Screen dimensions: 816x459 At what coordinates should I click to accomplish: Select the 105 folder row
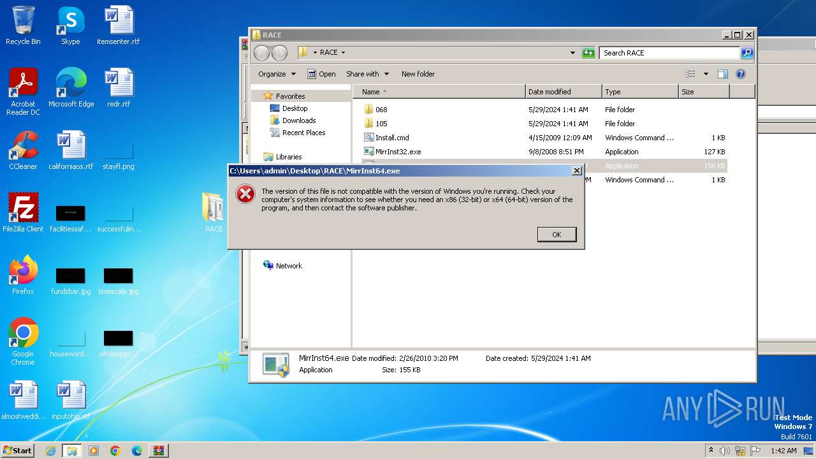[544, 124]
